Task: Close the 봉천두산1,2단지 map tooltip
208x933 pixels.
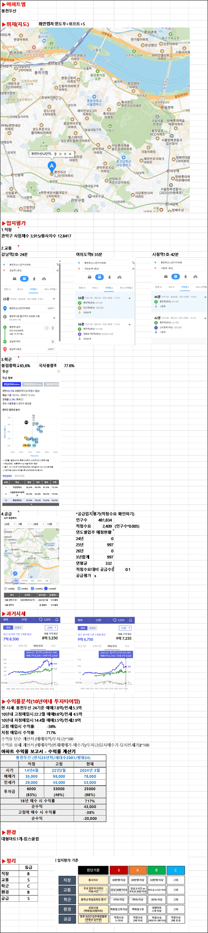Action: (70, 154)
